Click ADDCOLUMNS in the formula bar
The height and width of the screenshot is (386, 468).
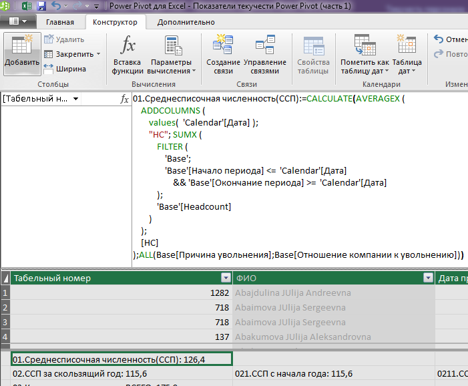[170, 111]
